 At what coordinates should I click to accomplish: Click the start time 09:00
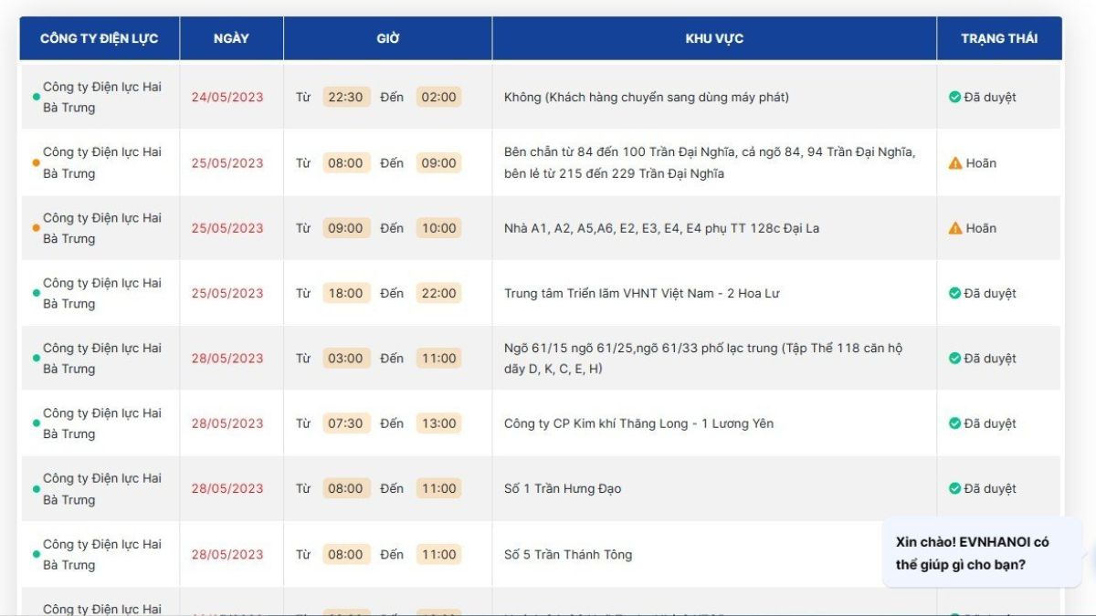pos(346,228)
